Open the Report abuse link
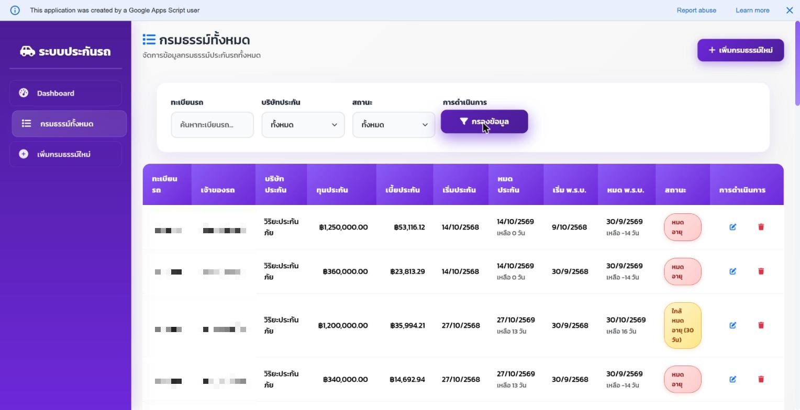 point(696,10)
